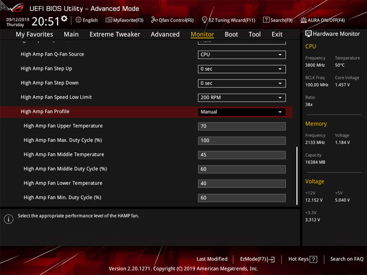
Task: Click the Memory Frequency 2133 MHz value
Action: pos(315,143)
